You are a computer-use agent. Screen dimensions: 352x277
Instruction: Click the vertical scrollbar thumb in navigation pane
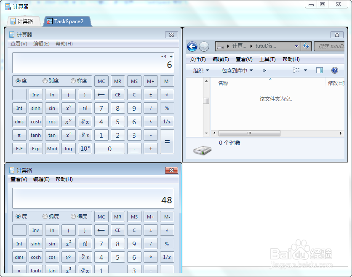(x=206, y=101)
